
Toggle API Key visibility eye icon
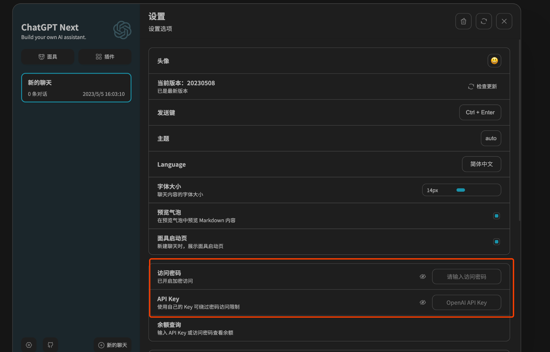423,302
